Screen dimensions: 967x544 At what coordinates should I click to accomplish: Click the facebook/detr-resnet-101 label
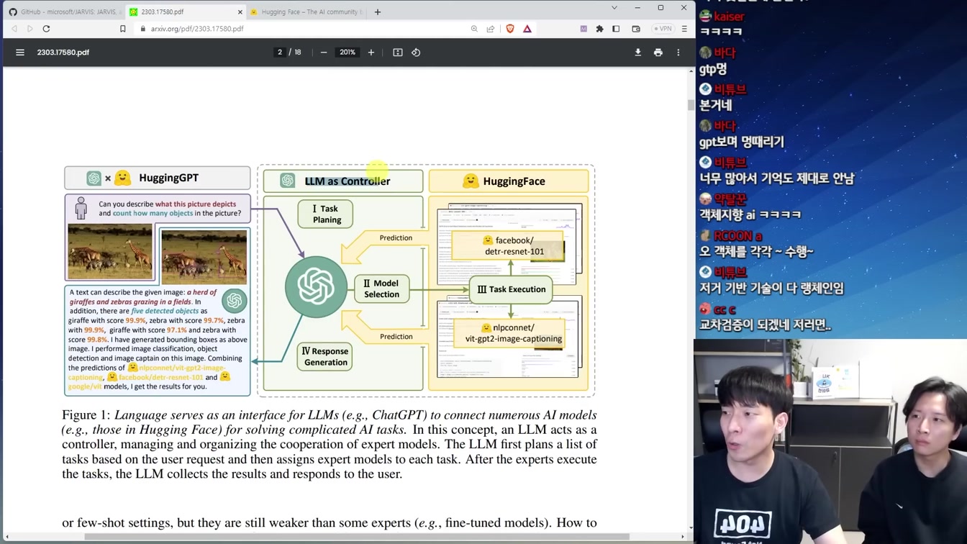tap(508, 245)
